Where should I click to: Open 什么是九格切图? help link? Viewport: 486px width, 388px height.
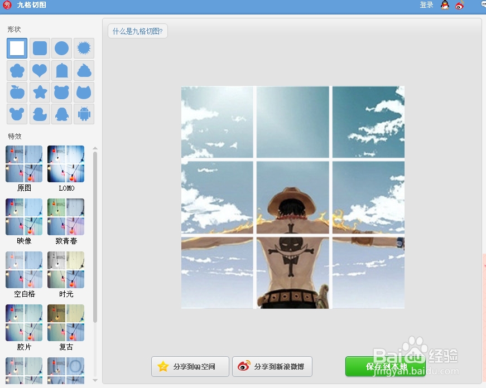point(138,31)
